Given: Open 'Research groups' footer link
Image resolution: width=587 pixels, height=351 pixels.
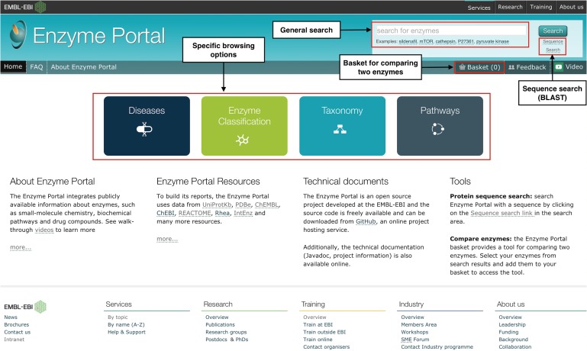Looking at the screenshot, I should click(226, 332).
